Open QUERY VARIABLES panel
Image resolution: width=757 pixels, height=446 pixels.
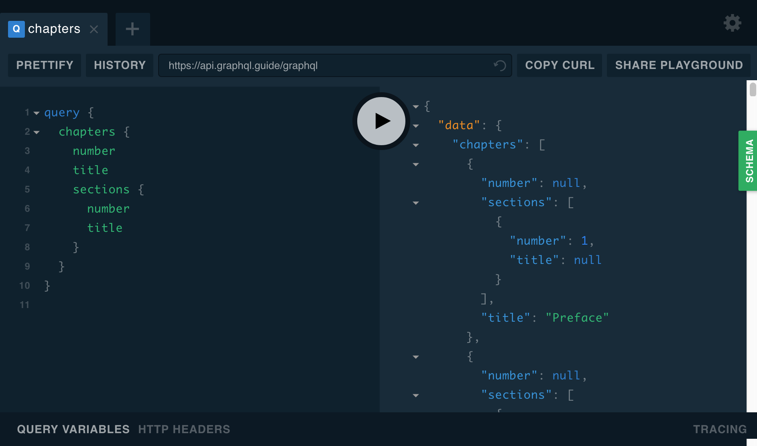pos(73,429)
